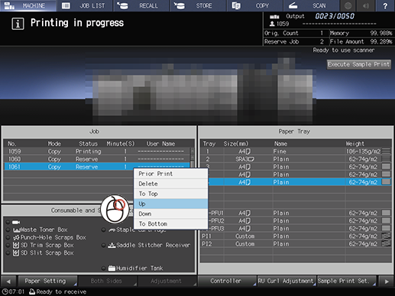Page right with bottom arrow button
Screen dimensions: 395x296
pyautogui.click(x=387, y=282)
